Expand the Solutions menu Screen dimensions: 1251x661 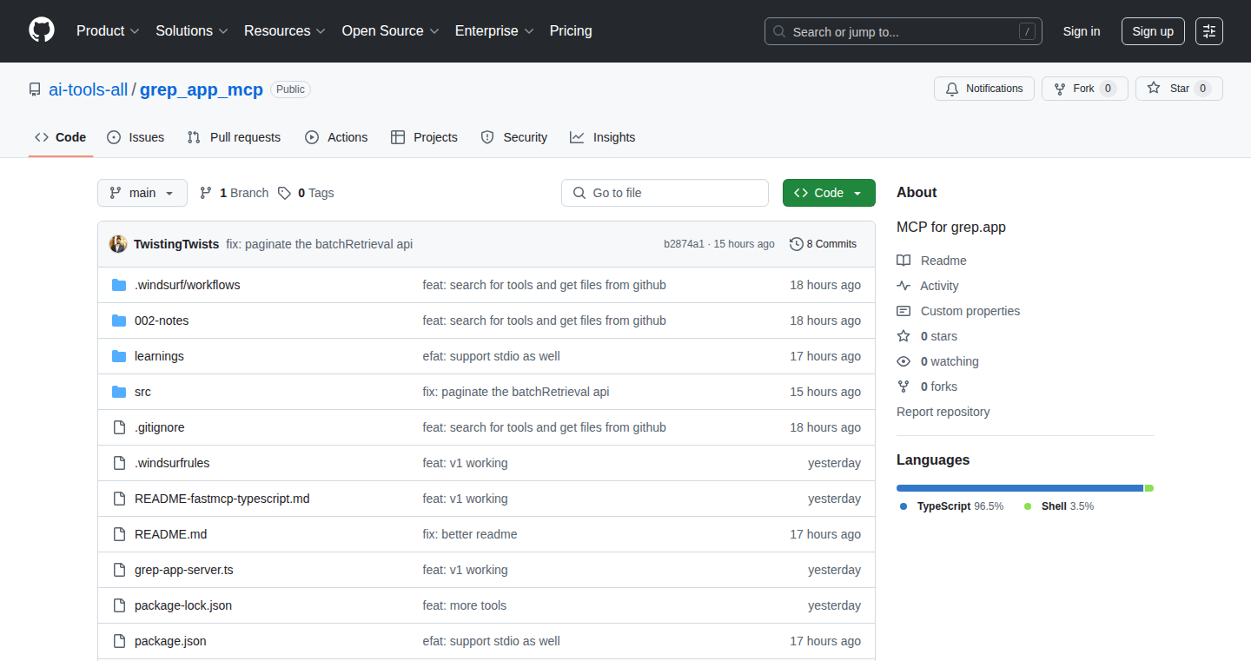coord(192,30)
